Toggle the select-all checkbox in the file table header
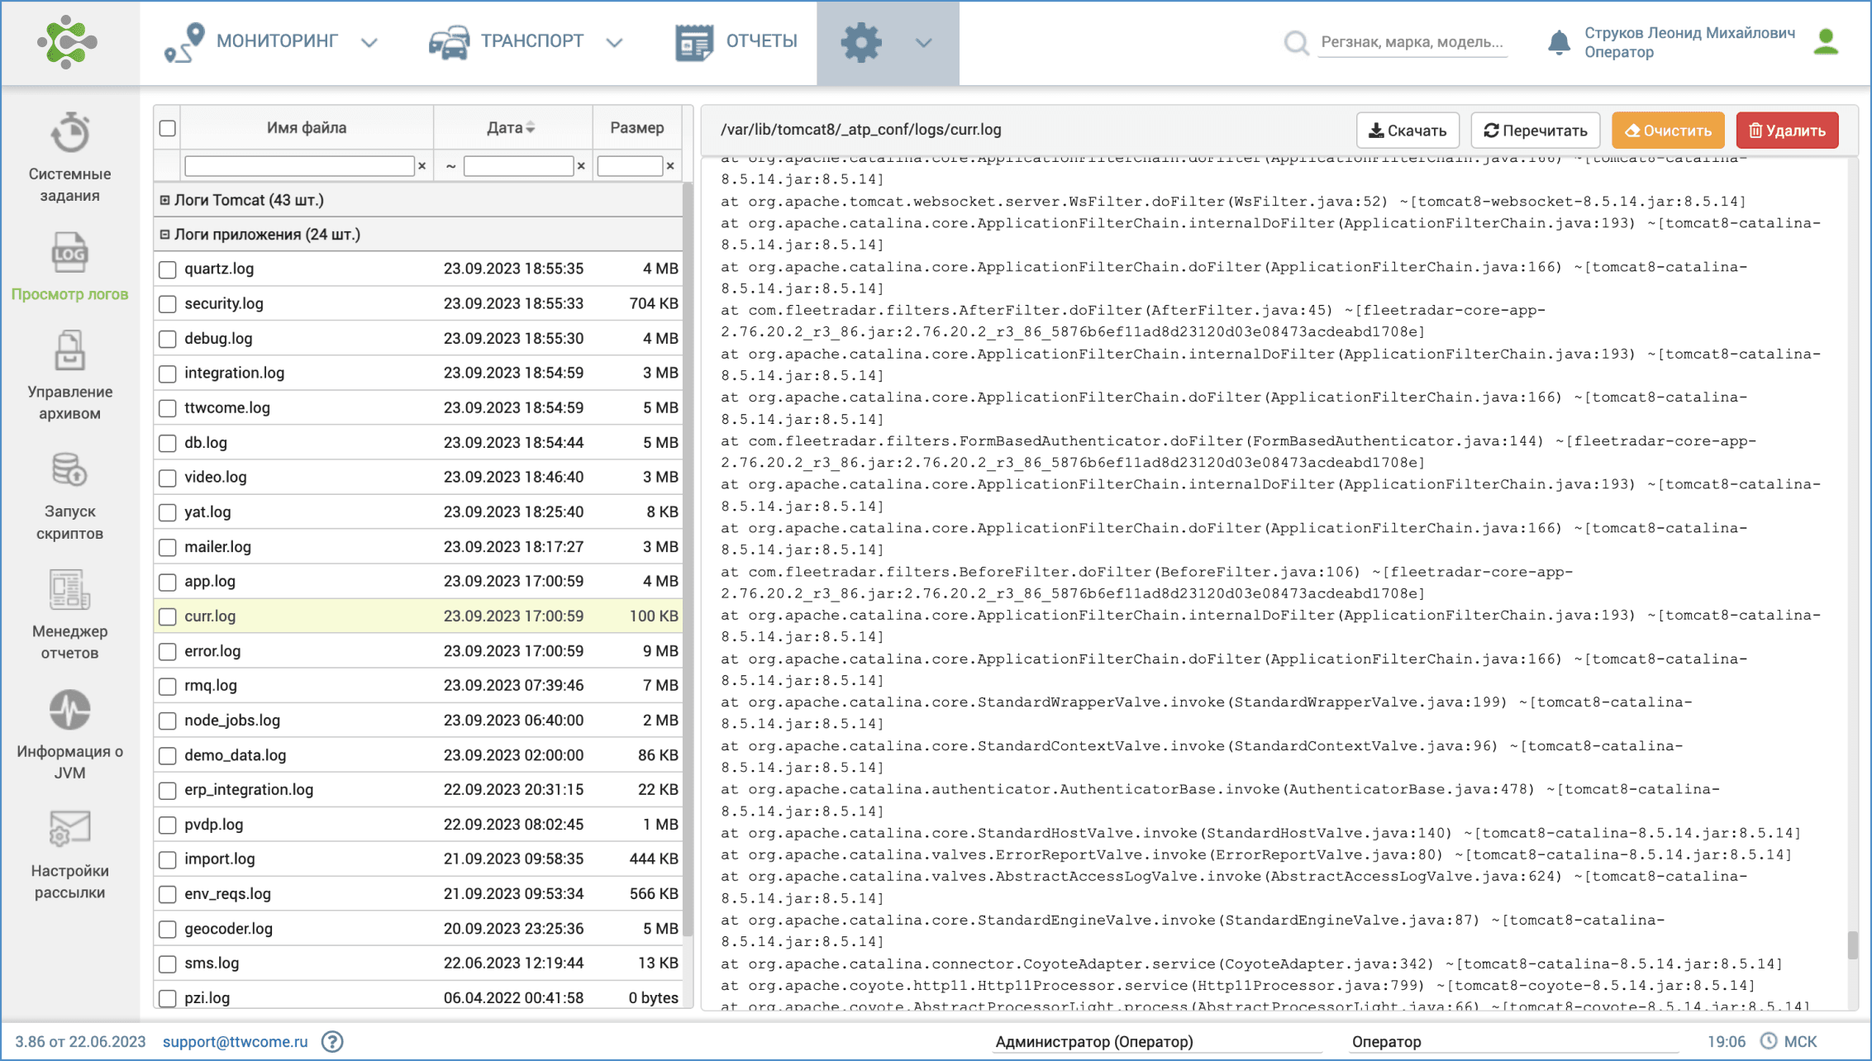Viewport: 1872px width, 1061px height. (x=168, y=128)
